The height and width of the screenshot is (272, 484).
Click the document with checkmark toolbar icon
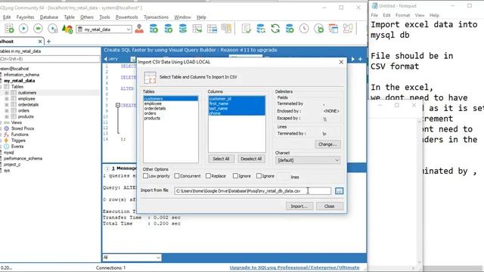coord(246,29)
